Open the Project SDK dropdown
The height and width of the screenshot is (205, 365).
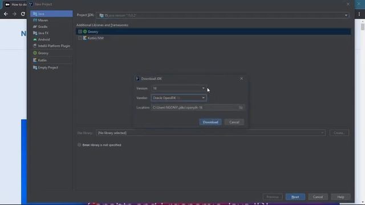(x=223, y=15)
